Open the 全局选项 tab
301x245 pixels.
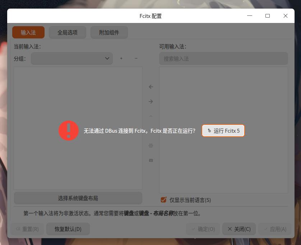[68, 32]
